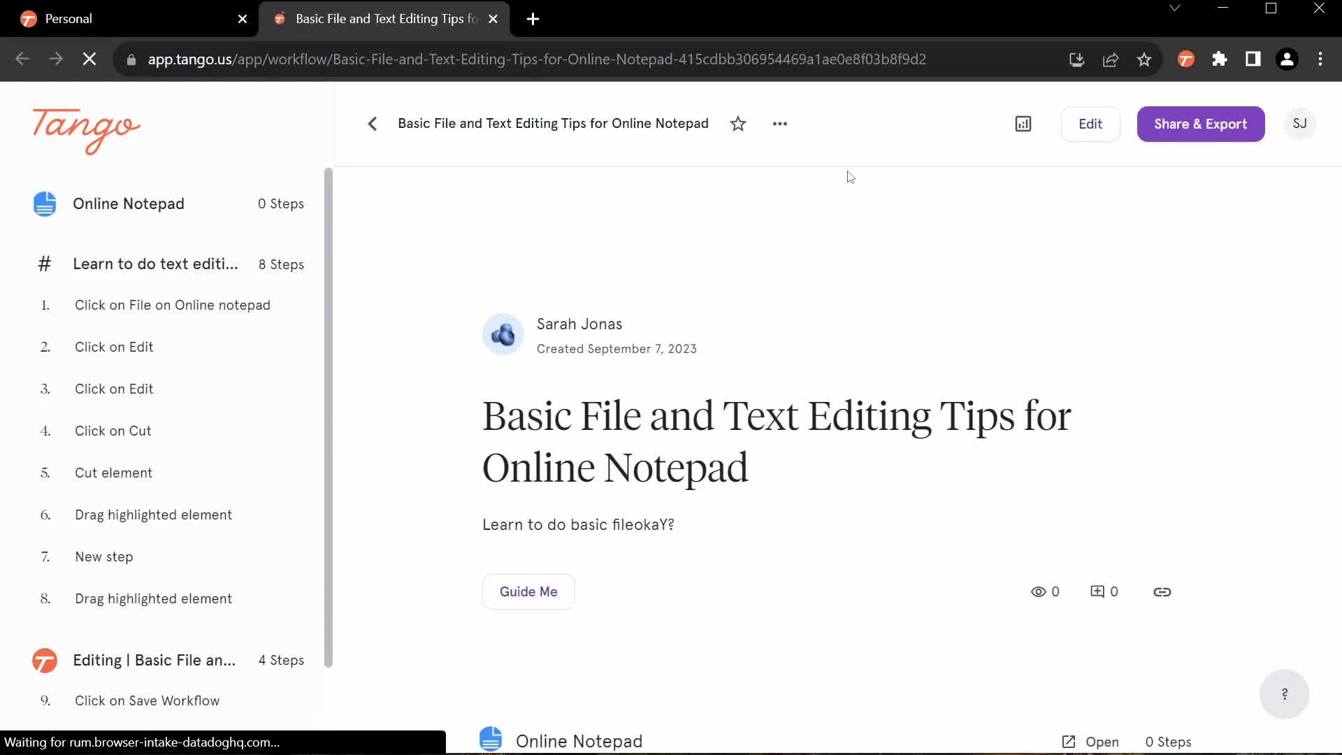Click the Online Notepad sidebar icon
This screenshot has width=1342, height=755.
point(45,203)
